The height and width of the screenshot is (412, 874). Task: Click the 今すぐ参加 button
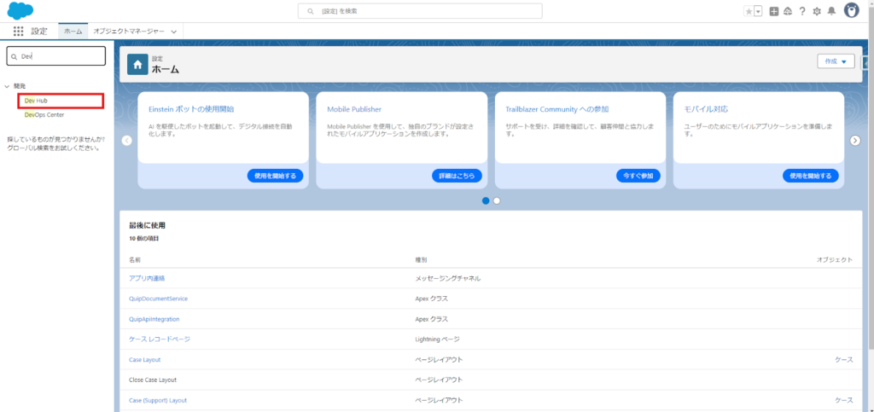coord(638,176)
